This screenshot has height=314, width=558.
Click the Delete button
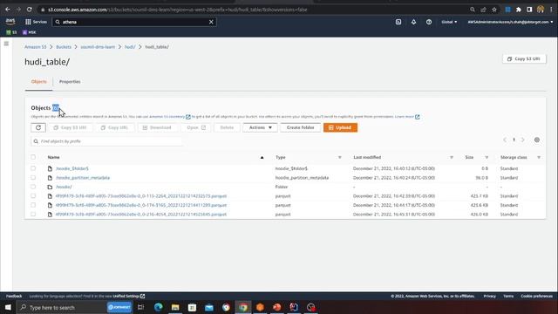pos(227,127)
